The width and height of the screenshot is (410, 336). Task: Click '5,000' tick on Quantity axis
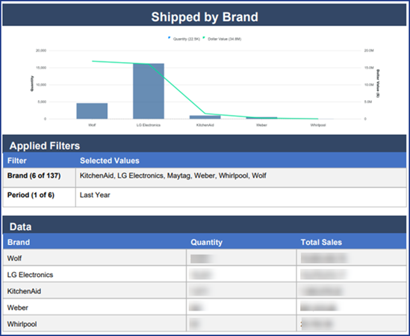(42, 102)
